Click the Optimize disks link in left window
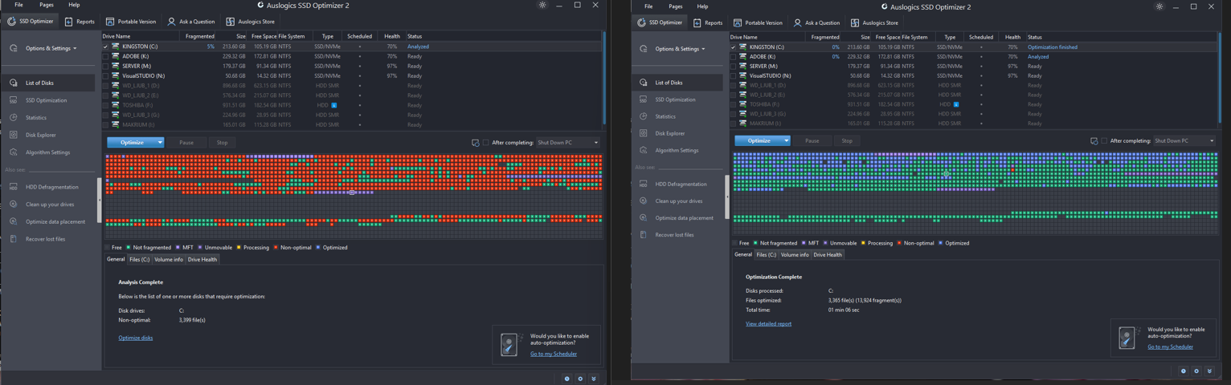1231x385 pixels. point(135,338)
